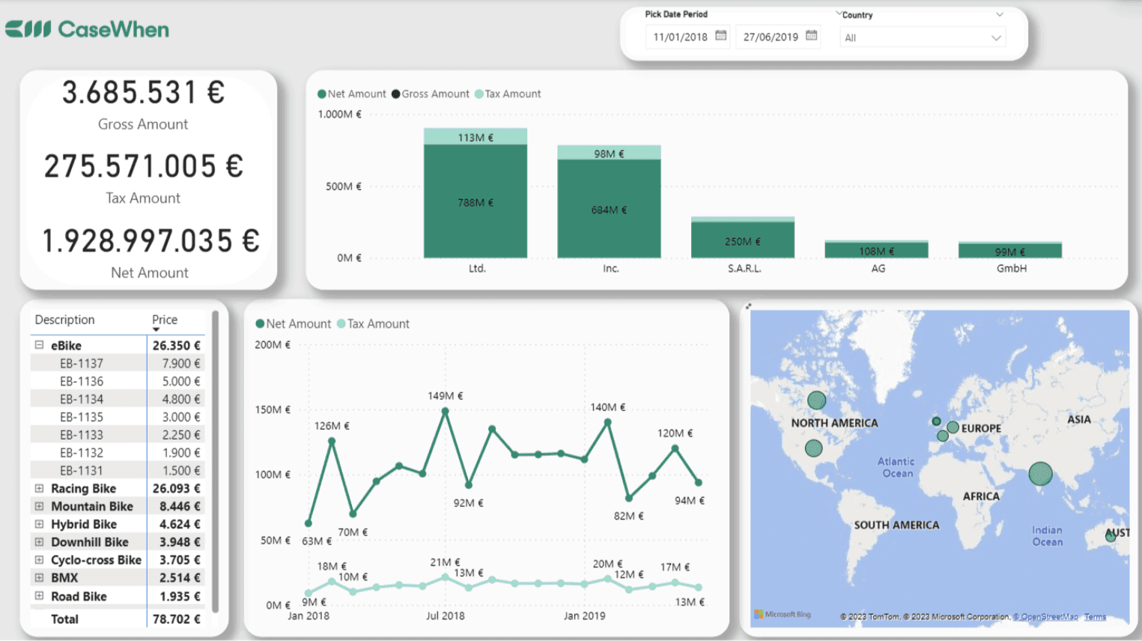Collapse the eBike group
The image size is (1142, 641).
(40, 345)
